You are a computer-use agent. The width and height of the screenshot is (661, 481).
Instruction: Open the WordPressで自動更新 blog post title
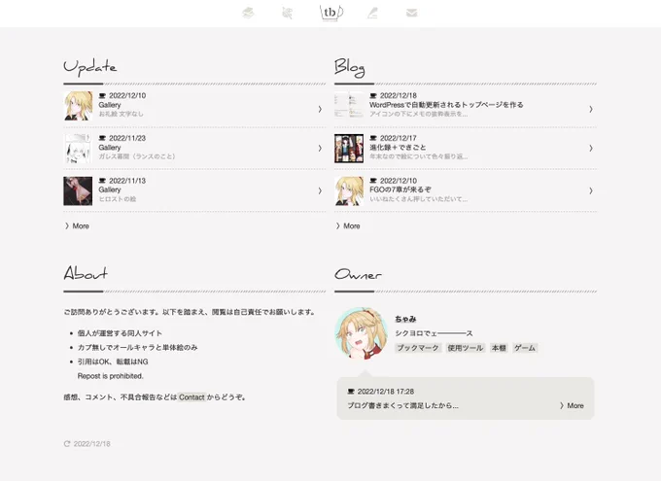coord(446,105)
